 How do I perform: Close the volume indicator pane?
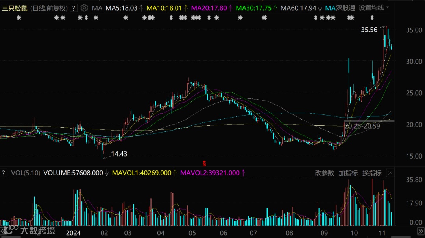(x=390, y=173)
